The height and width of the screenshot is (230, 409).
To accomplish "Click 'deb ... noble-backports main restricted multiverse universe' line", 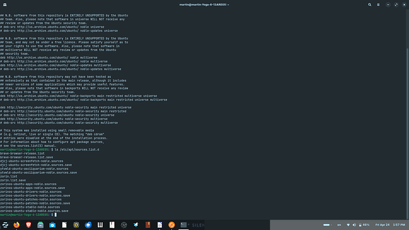I will pos(78,96).
